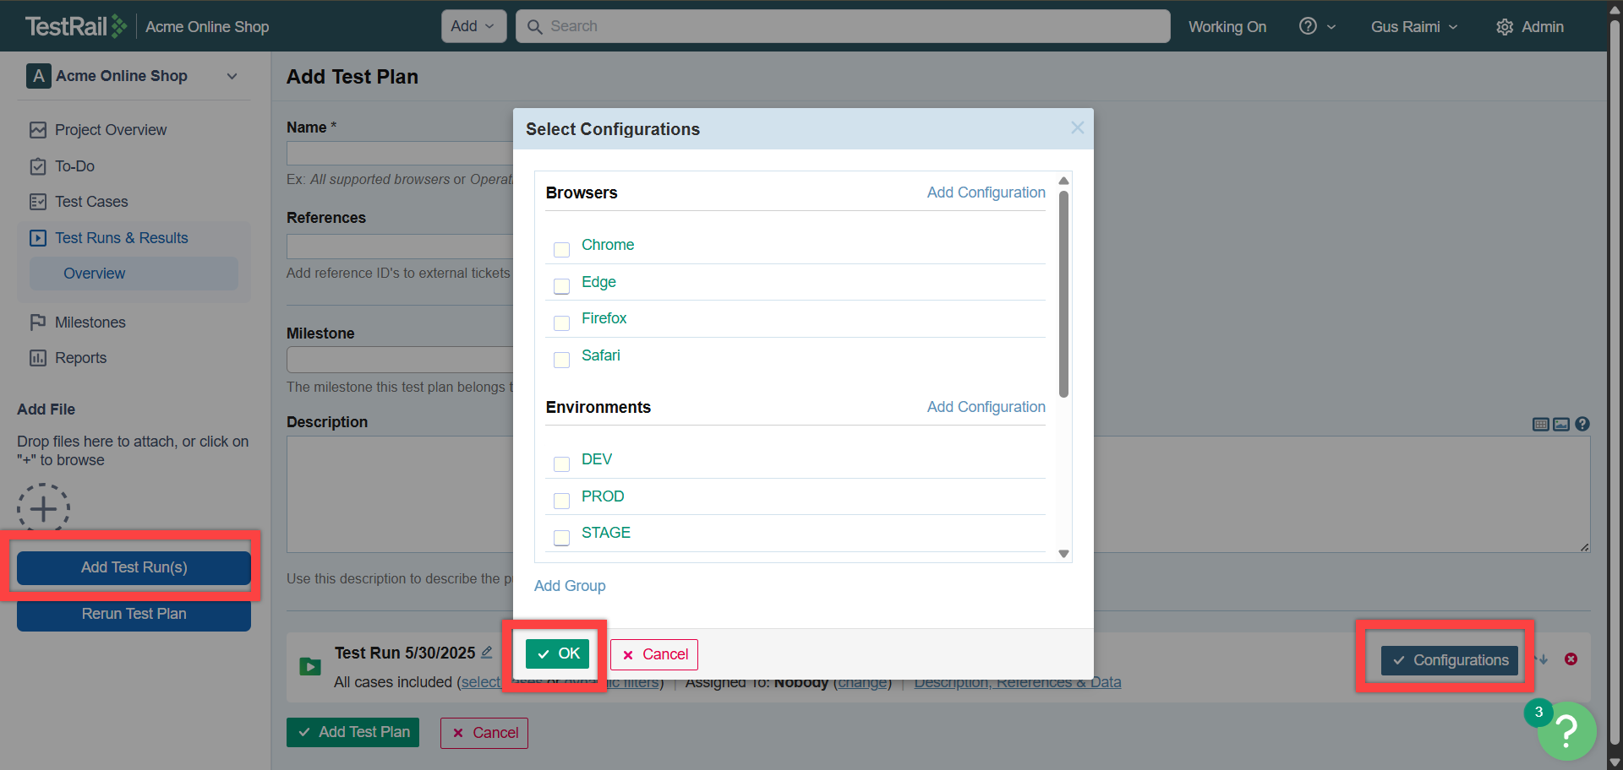Viewport: 1623px width, 770px height.
Task: Click the add file plus circle icon
Action: (x=43, y=509)
